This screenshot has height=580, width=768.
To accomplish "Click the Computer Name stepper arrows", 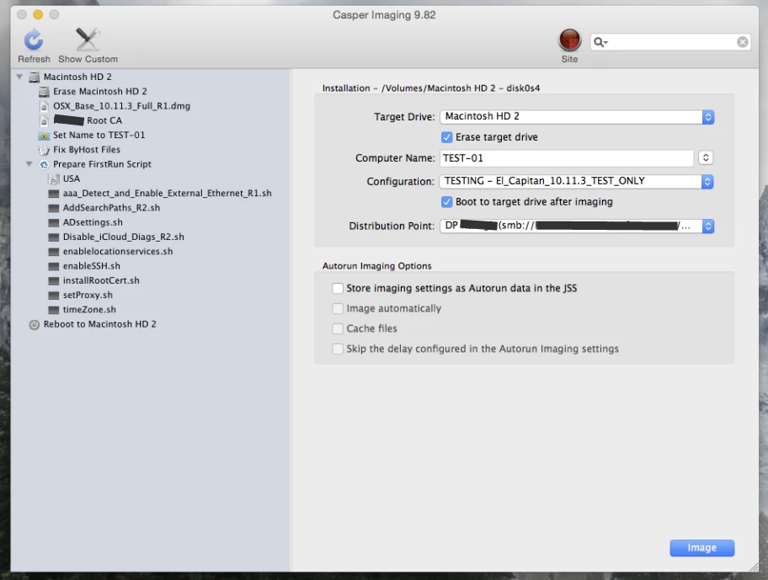I will point(706,157).
